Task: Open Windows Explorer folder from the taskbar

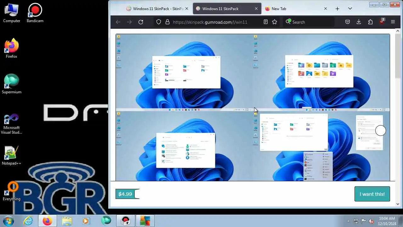Action: click(67, 221)
